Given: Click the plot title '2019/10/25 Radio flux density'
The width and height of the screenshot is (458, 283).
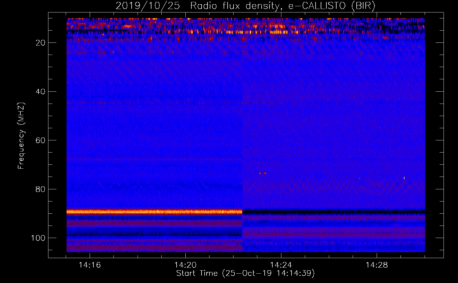Looking at the screenshot, I should [245, 6].
